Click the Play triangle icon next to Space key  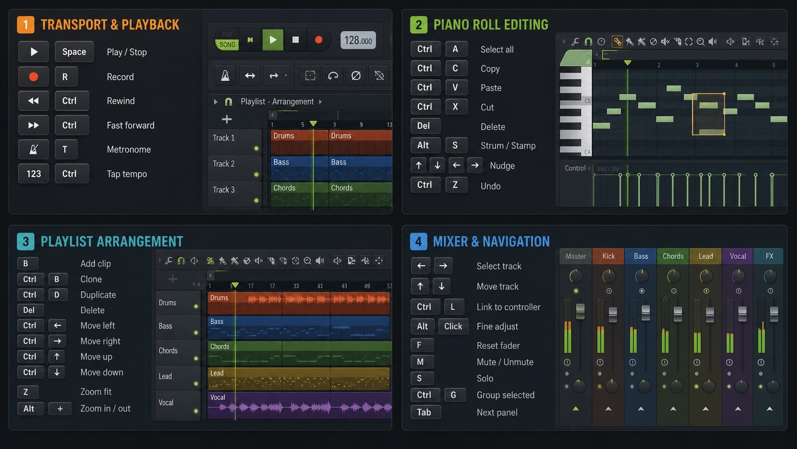tap(33, 52)
